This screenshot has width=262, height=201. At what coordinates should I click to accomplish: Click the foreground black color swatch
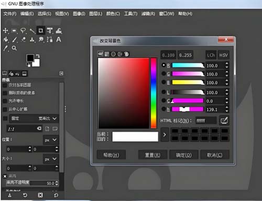point(30,58)
